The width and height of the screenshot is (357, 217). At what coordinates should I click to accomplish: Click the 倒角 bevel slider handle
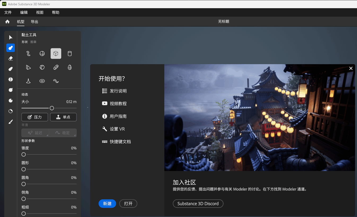pyautogui.click(x=24, y=199)
